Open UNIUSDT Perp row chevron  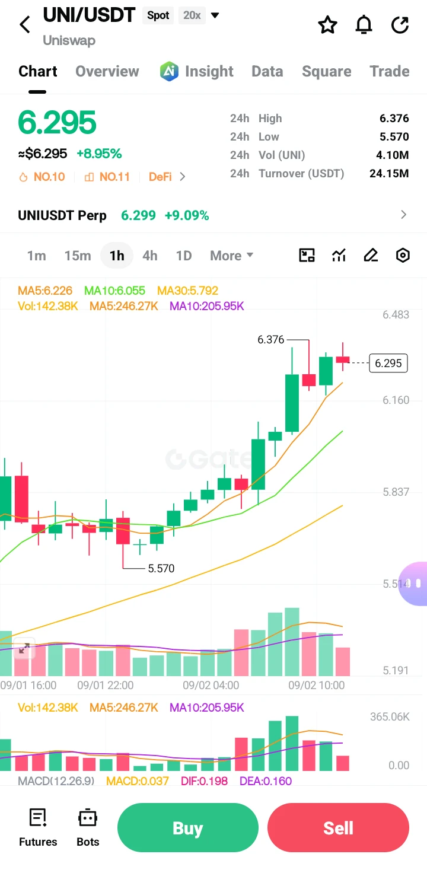(x=404, y=215)
